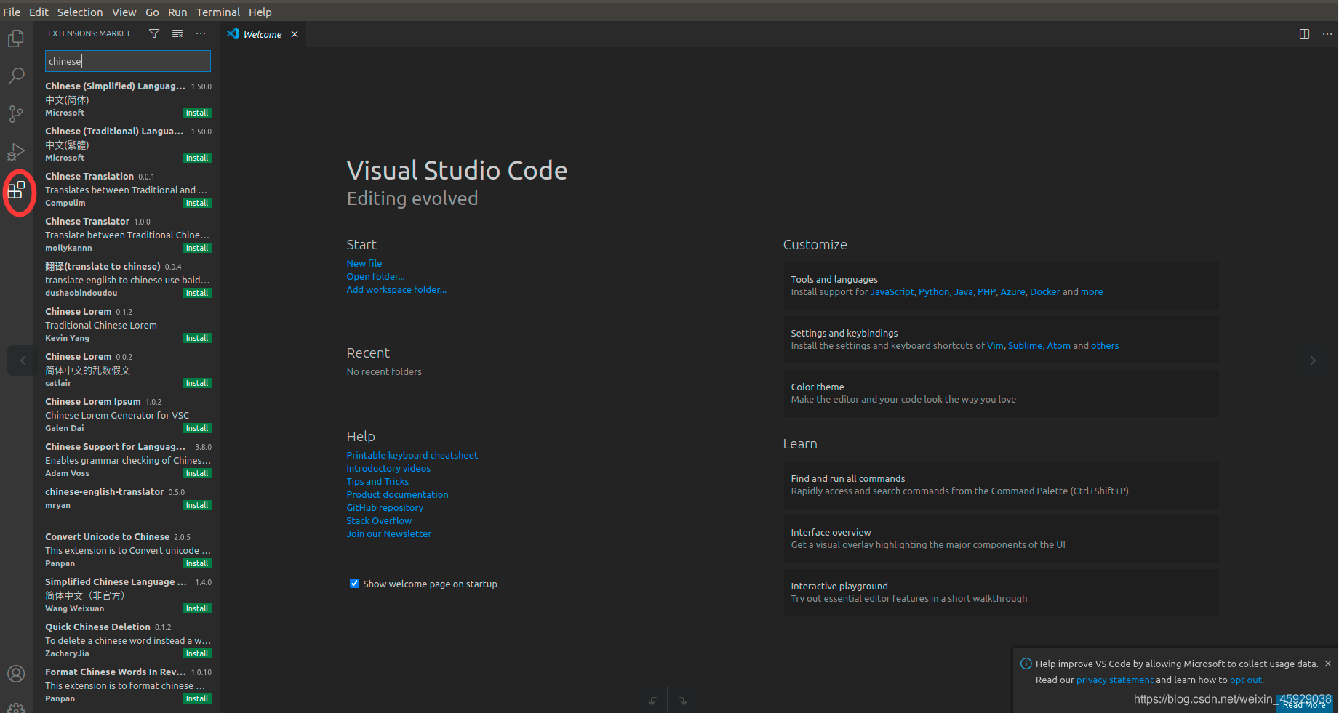Image resolution: width=1339 pixels, height=713 pixels.
Task: Click Join our Newsletter link
Action: point(388,533)
